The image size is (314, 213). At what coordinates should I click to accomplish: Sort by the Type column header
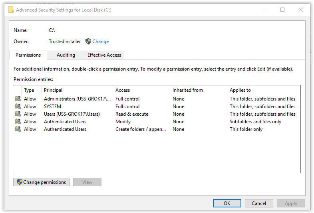coord(31,90)
